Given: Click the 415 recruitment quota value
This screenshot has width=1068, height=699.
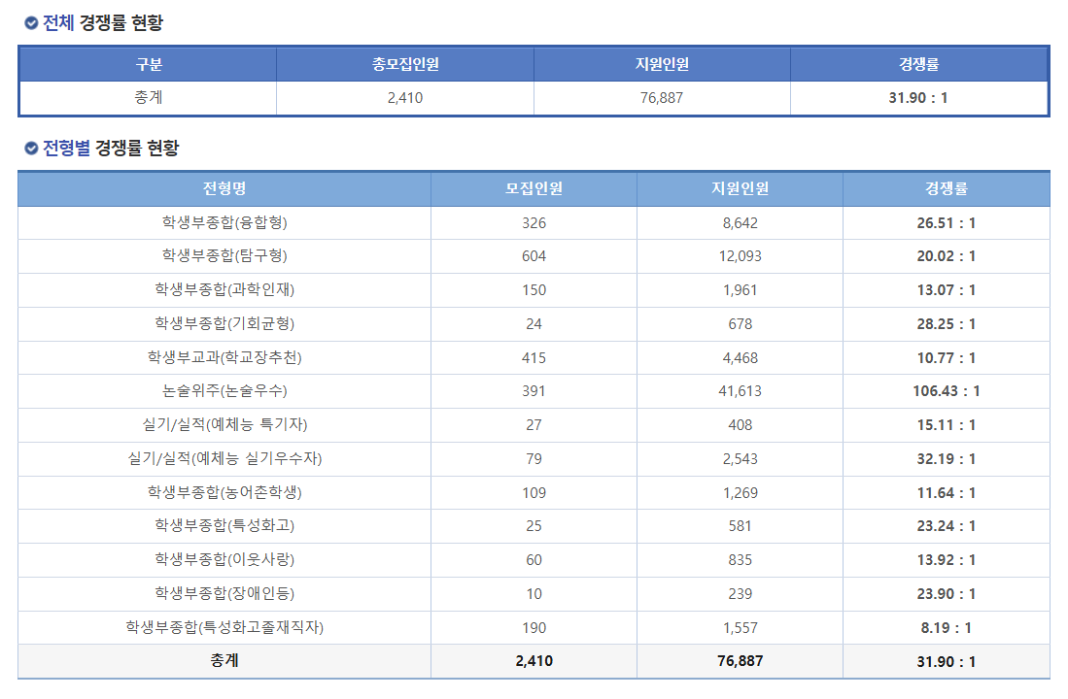Looking at the screenshot, I should (534, 358).
